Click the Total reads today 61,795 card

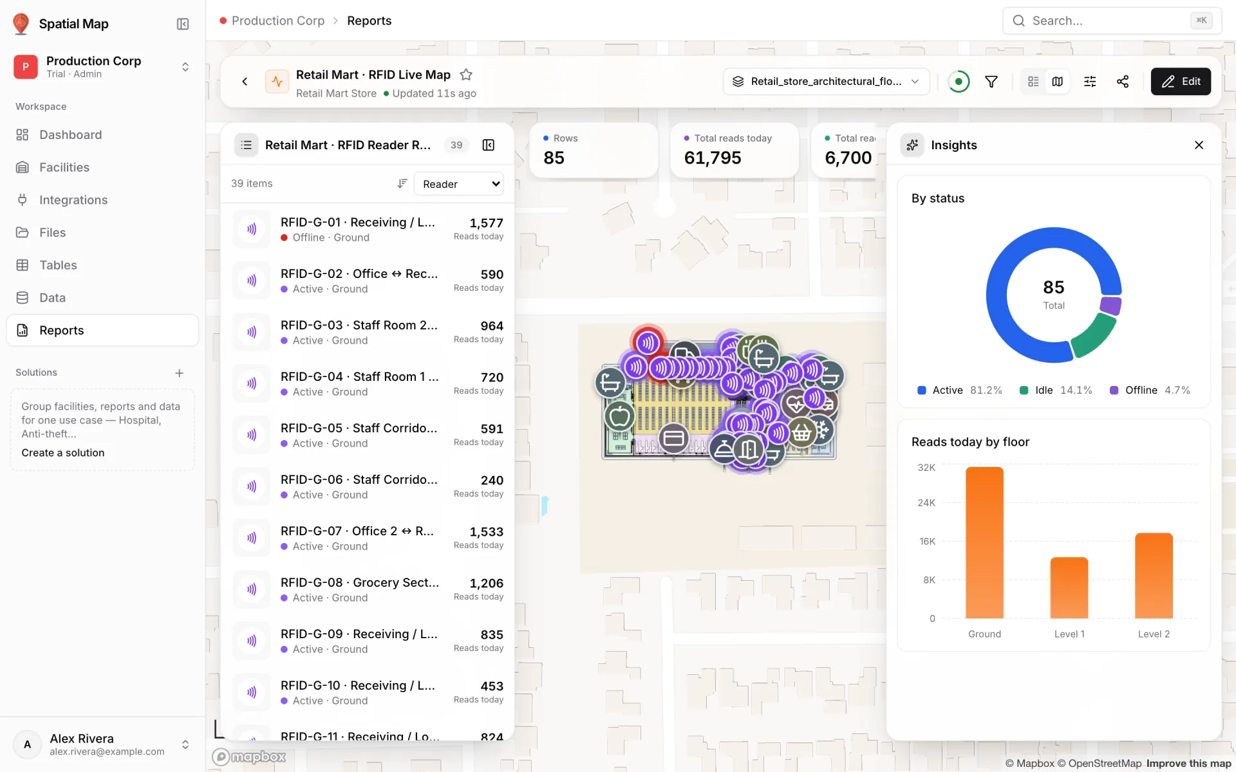(735, 150)
